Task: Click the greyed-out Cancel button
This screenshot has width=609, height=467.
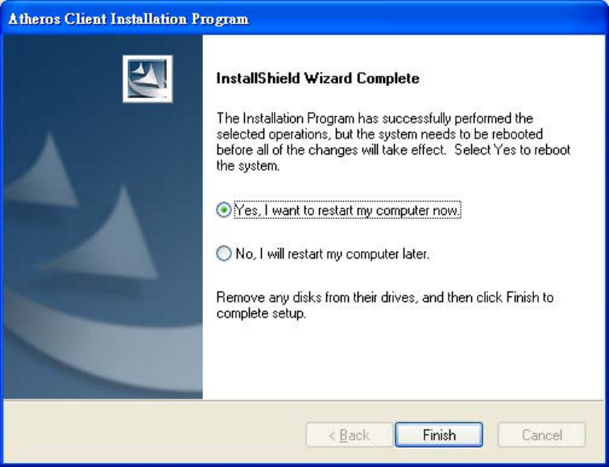Action: pos(541,435)
